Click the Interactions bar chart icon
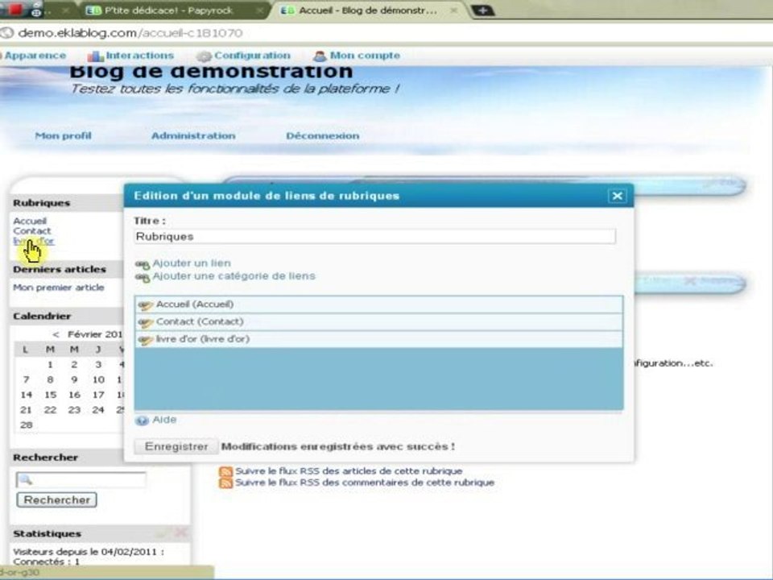The image size is (773, 580). coord(95,56)
